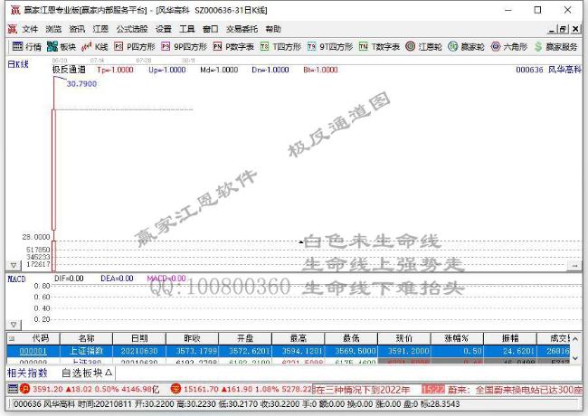Open the T数字表 tool

click(x=379, y=46)
